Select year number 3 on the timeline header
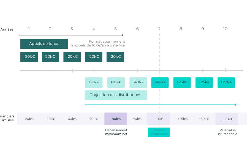This screenshot has height=165, width=247. point(72,29)
